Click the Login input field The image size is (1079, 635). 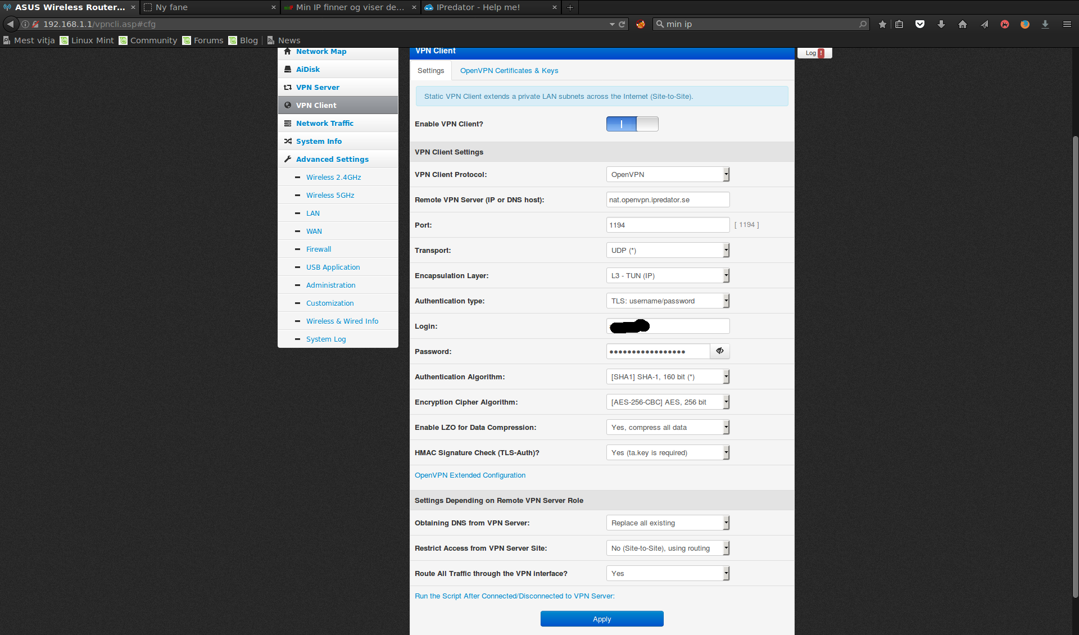pos(668,326)
